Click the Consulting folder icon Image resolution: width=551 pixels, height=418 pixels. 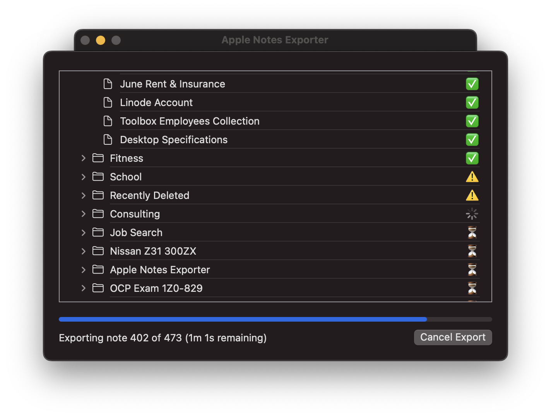[x=98, y=214]
